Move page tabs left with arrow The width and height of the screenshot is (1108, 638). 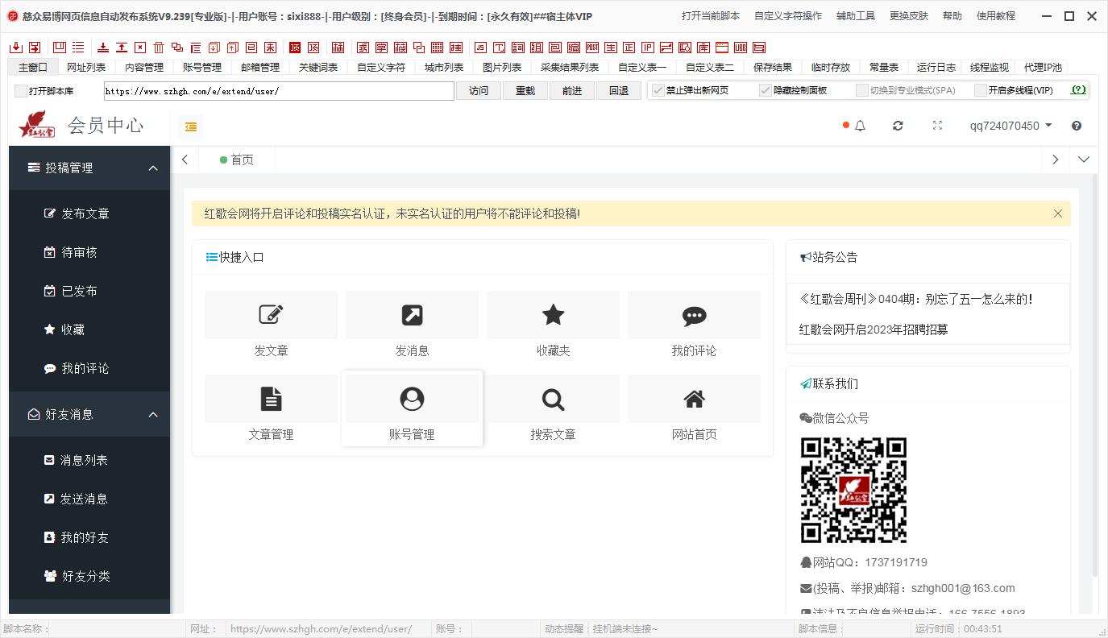click(x=185, y=159)
